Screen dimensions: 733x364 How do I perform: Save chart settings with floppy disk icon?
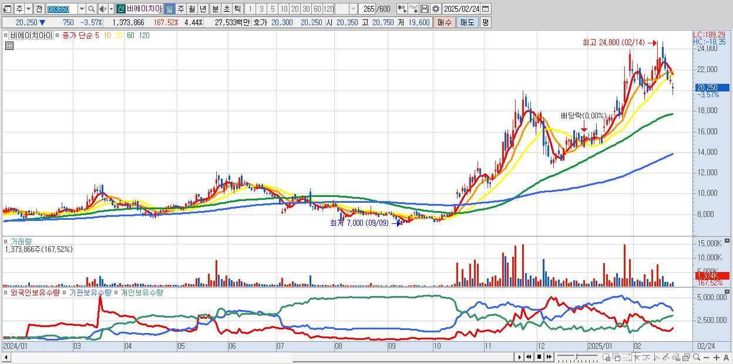point(425,9)
